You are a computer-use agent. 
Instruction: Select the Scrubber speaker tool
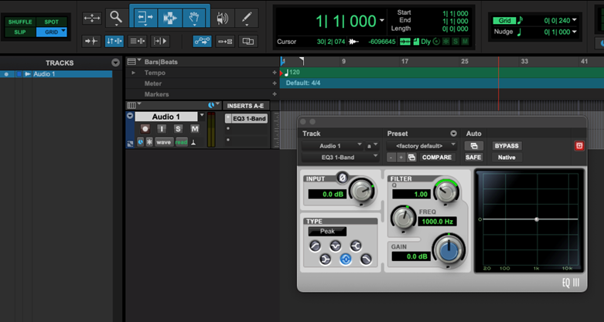click(x=222, y=18)
